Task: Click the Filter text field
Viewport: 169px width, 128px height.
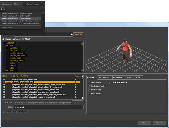Action: tap(49, 107)
